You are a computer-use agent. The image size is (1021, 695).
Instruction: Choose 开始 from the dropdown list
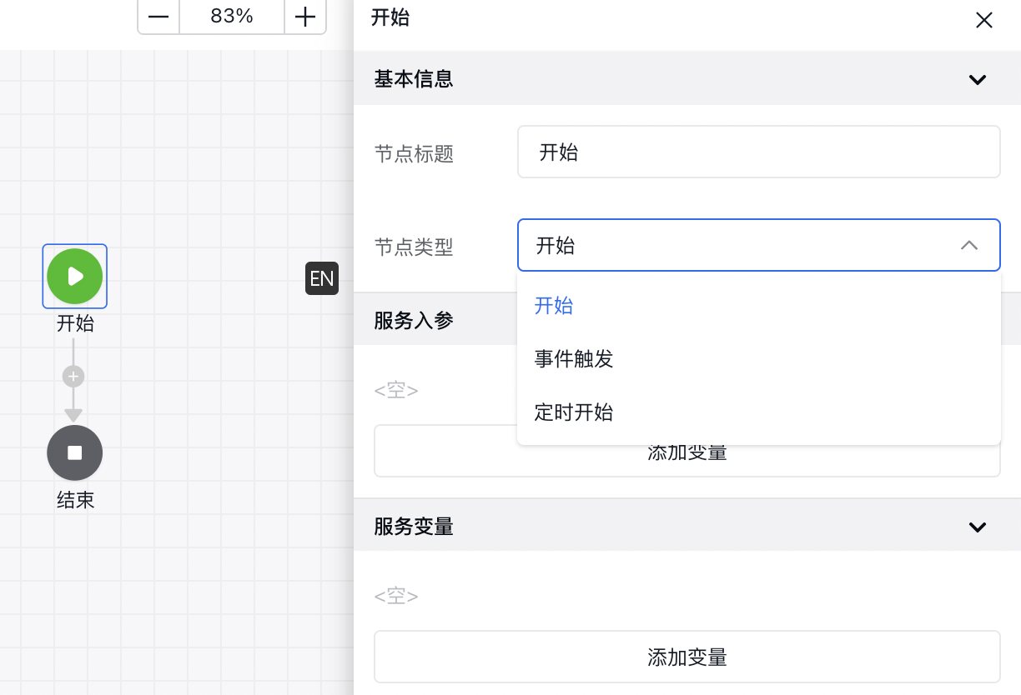pyautogui.click(x=554, y=306)
